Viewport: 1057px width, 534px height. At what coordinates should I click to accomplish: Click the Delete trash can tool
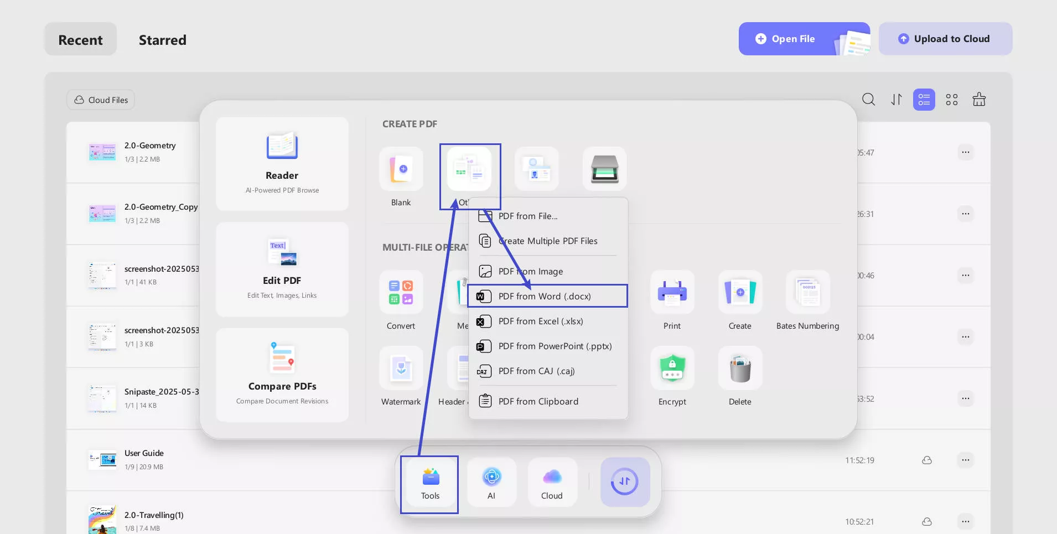(x=740, y=368)
